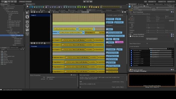Viewport: 176px width, 99px height.
Task: Click the circular refresh icon in left sidebar
Action: pos(27,17)
